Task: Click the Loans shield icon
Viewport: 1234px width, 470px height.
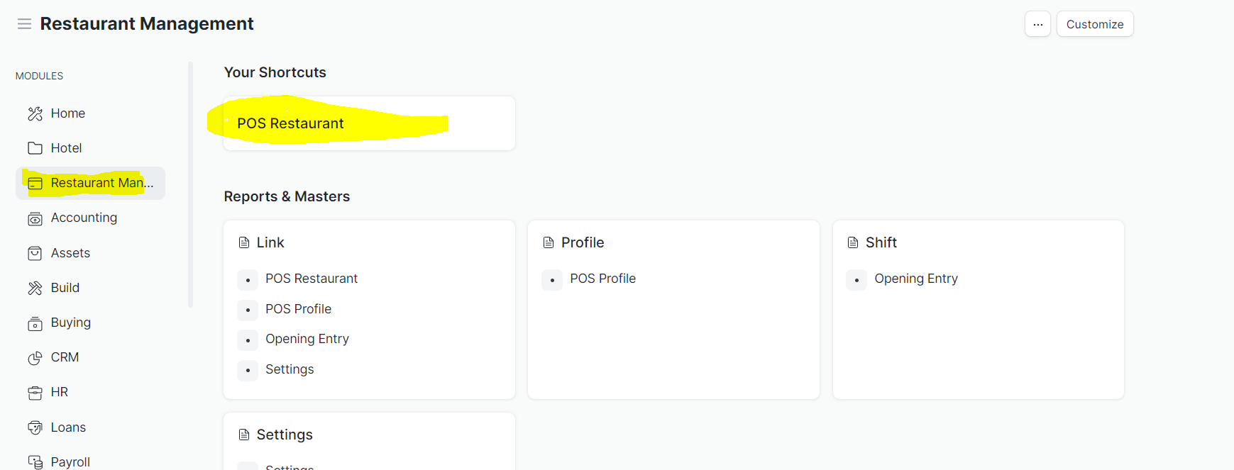Action: 35,427
